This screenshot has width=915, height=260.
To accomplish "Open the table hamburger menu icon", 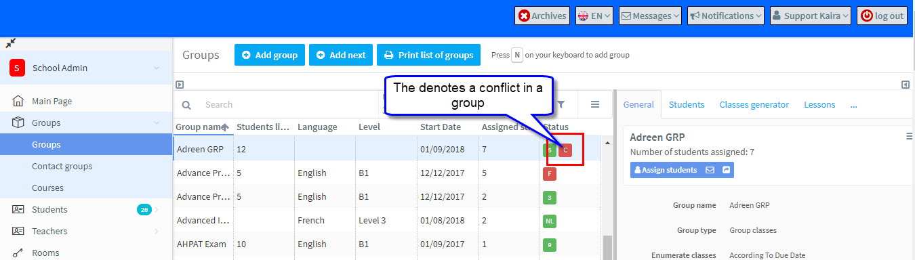I will tap(595, 104).
